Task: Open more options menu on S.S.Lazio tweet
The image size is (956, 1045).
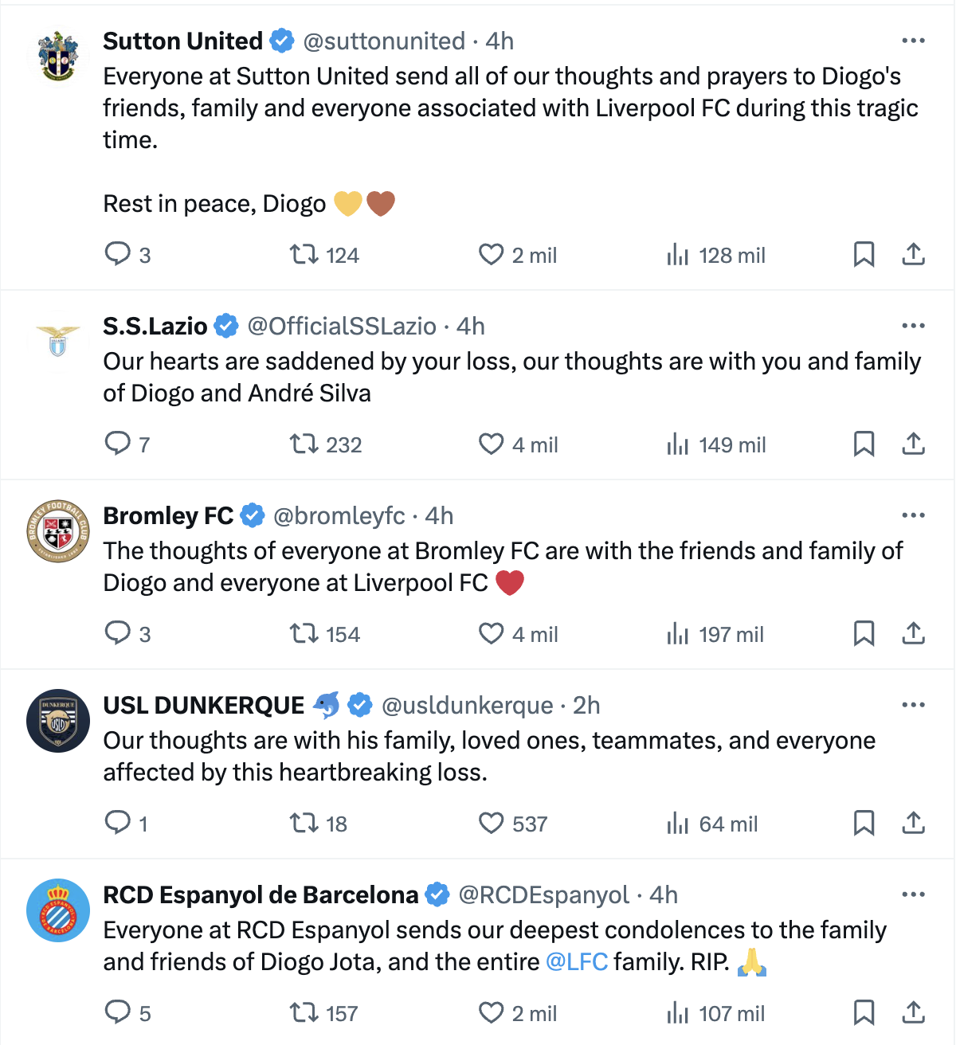Action: (914, 326)
